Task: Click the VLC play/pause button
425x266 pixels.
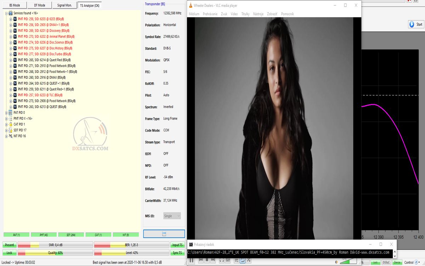Action: click(191, 261)
